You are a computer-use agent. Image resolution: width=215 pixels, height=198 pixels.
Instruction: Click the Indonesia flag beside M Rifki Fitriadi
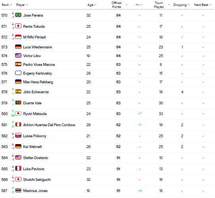18,37
